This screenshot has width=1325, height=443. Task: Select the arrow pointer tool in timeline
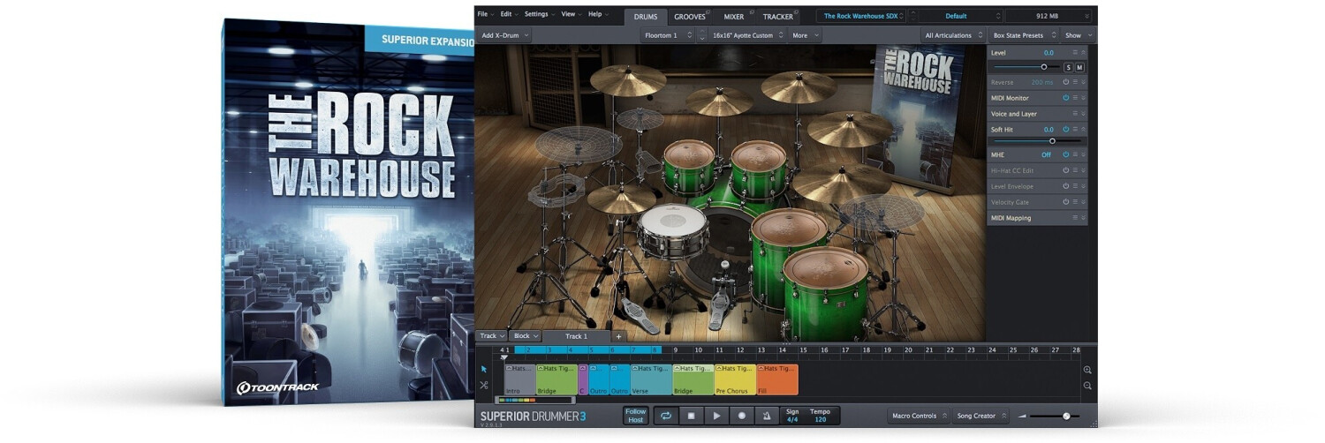coord(484,369)
